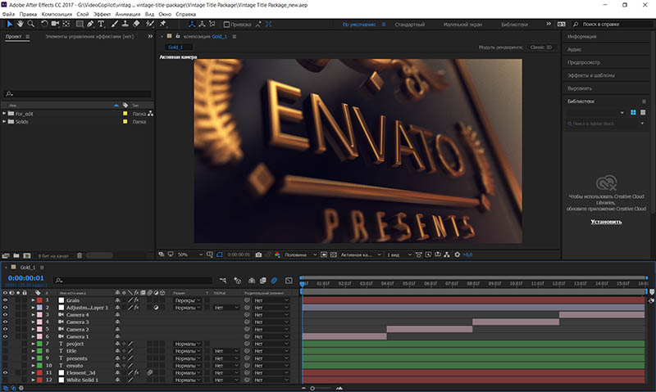
Task: Open the Composition menu
Action: (x=57, y=14)
